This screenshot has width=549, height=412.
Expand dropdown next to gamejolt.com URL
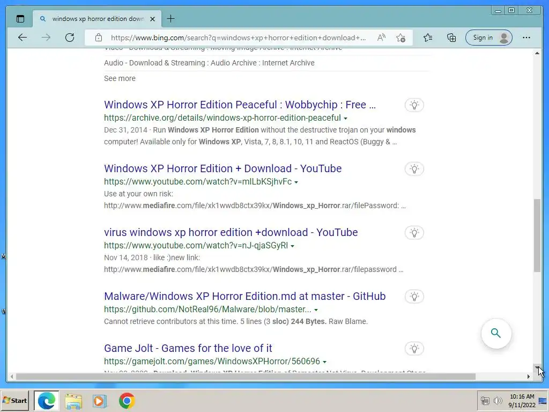tap(324, 362)
